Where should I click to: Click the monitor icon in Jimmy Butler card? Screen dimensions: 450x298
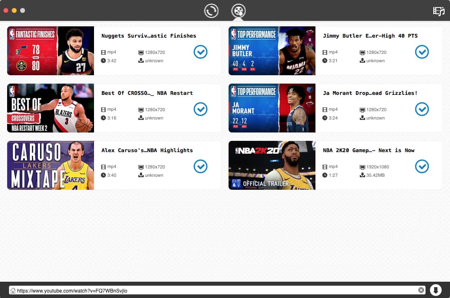tap(363, 53)
